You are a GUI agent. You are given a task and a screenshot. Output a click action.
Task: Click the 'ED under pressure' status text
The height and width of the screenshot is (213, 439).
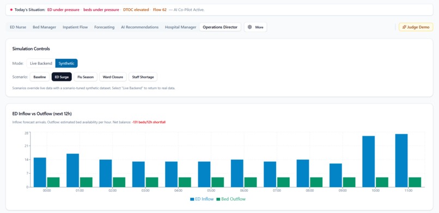[63, 10]
